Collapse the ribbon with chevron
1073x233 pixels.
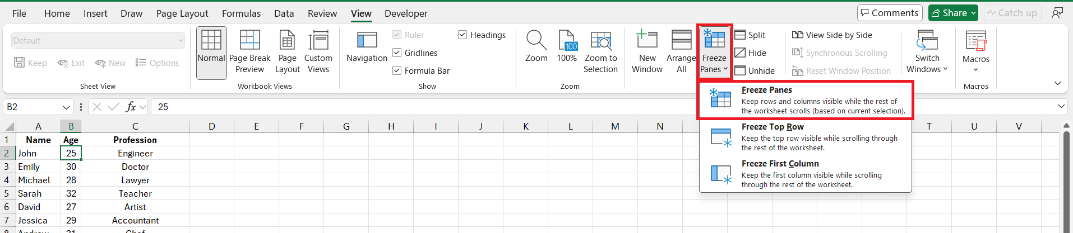(x=1058, y=83)
